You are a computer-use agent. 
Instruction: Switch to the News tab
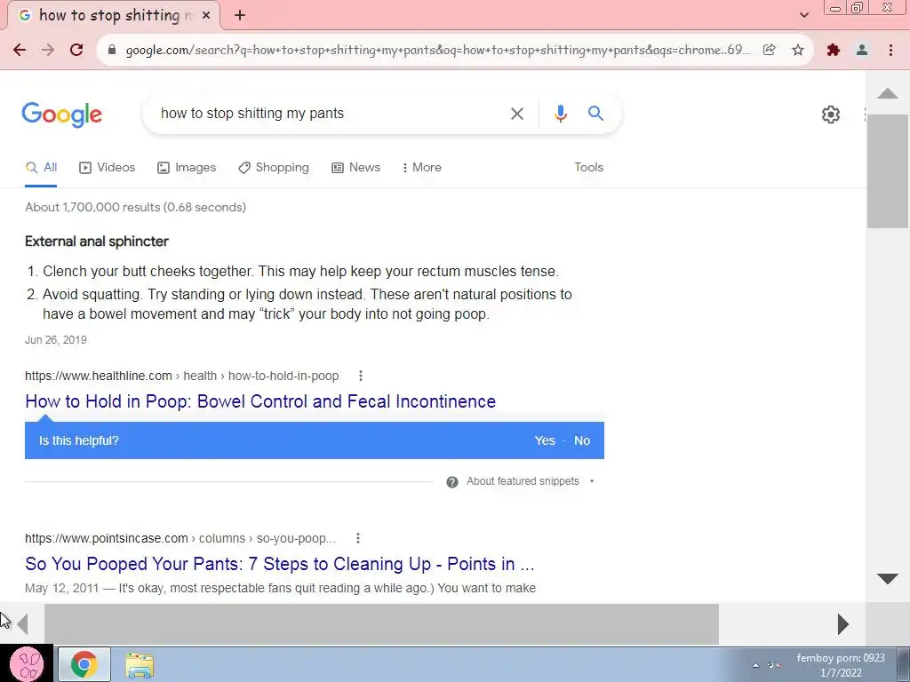[x=355, y=168]
